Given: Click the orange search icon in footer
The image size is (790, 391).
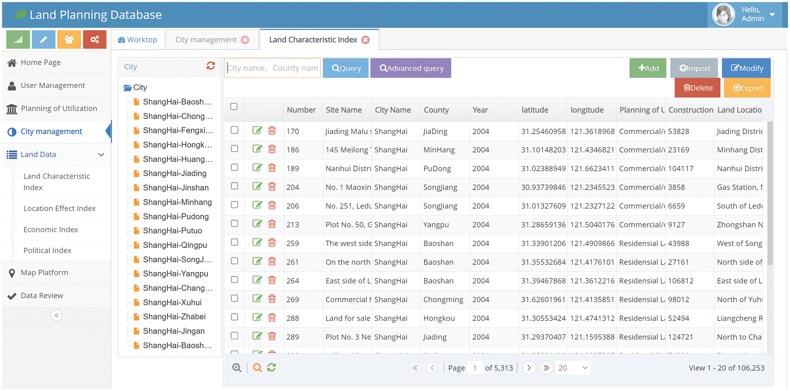Looking at the screenshot, I should (x=257, y=368).
